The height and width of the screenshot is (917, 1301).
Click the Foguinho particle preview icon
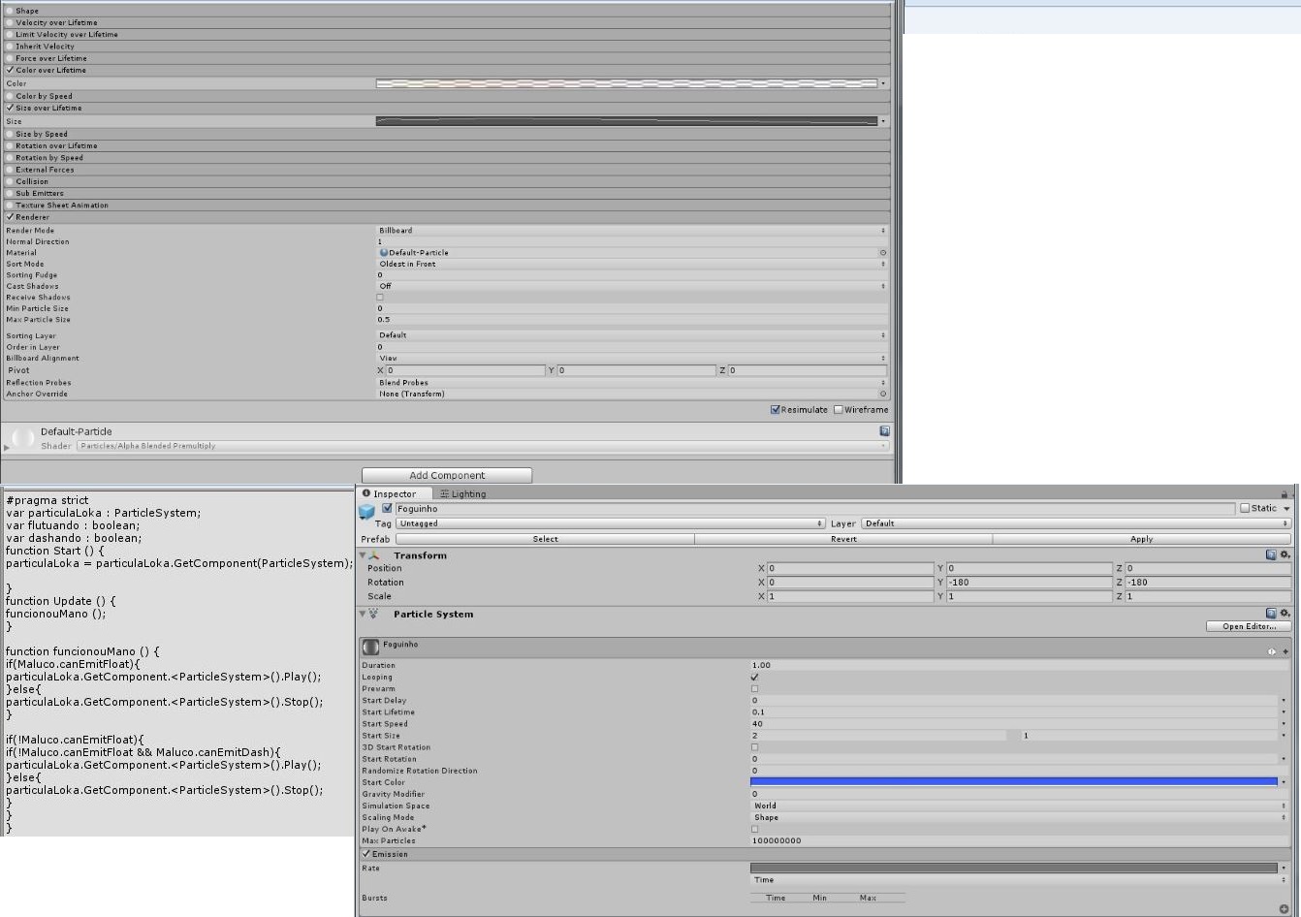coord(370,647)
